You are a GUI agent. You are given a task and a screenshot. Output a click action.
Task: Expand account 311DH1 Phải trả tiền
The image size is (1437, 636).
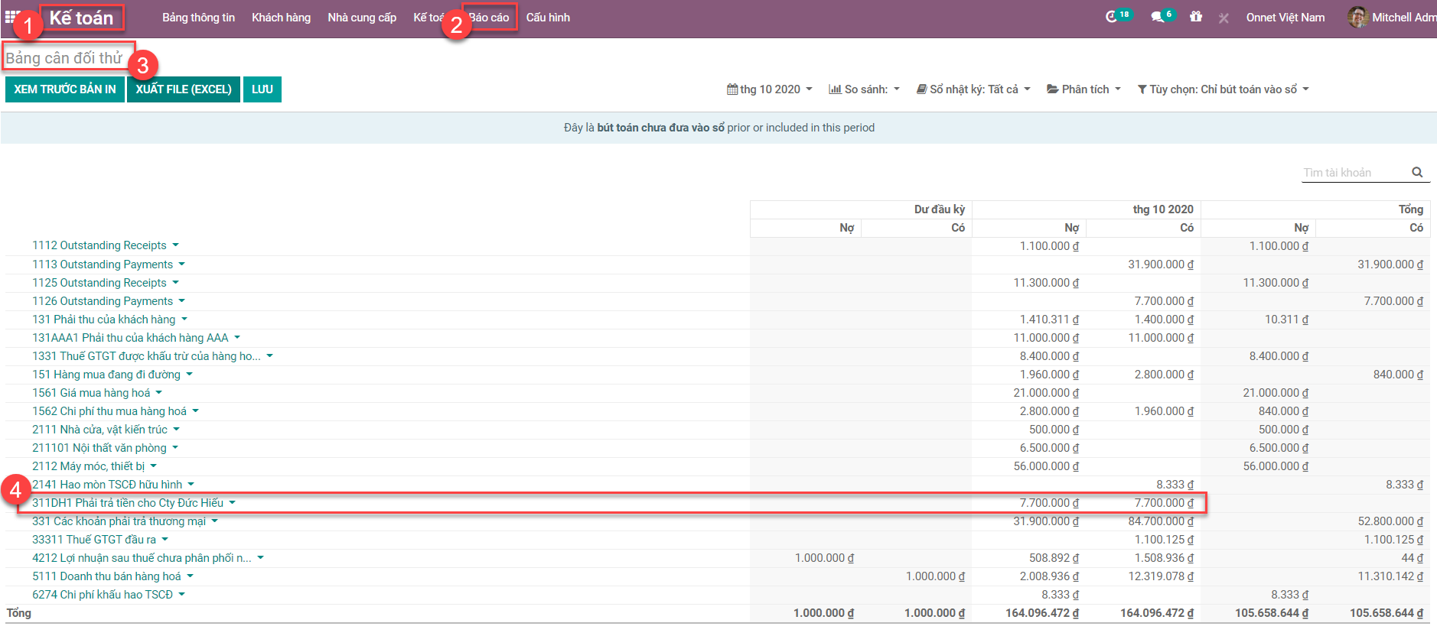(128, 503)
